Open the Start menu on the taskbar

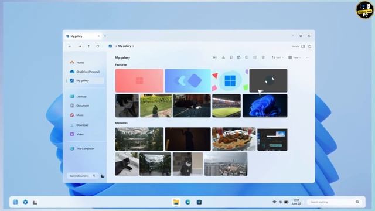point(16,202)
